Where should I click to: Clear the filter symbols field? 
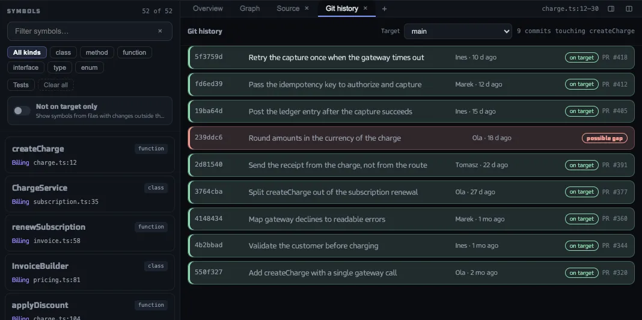160,31
